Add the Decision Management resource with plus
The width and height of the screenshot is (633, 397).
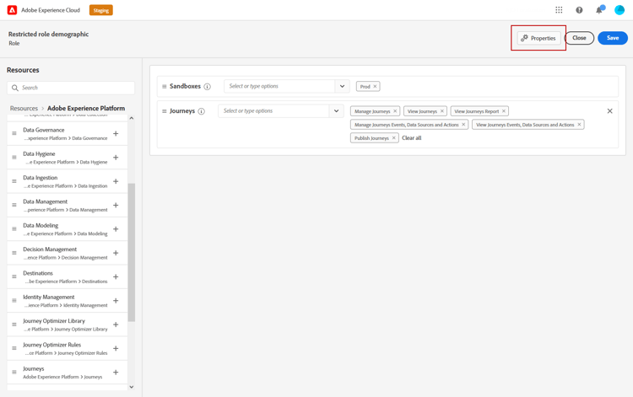[116, 253]
